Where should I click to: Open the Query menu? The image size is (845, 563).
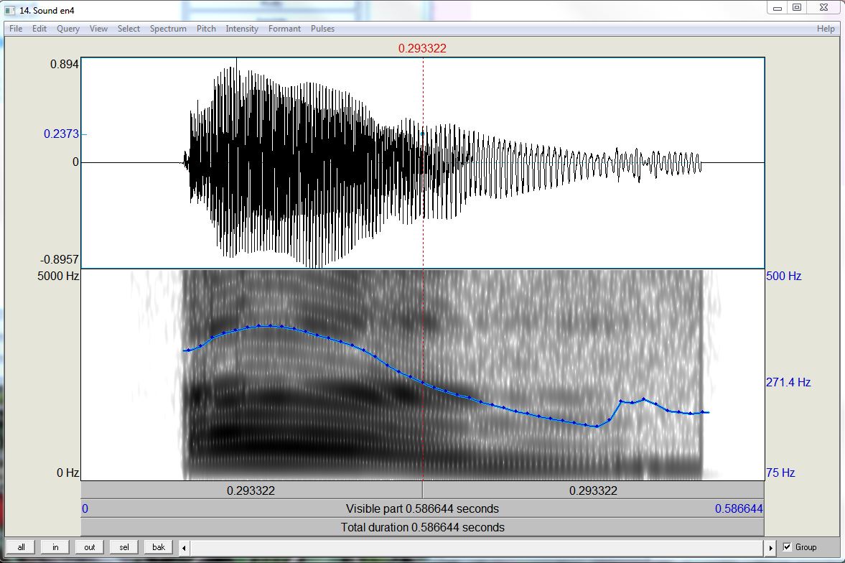click(68, 29)
